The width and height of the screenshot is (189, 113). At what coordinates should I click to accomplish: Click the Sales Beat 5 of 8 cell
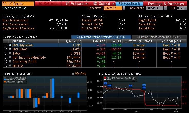172,54
